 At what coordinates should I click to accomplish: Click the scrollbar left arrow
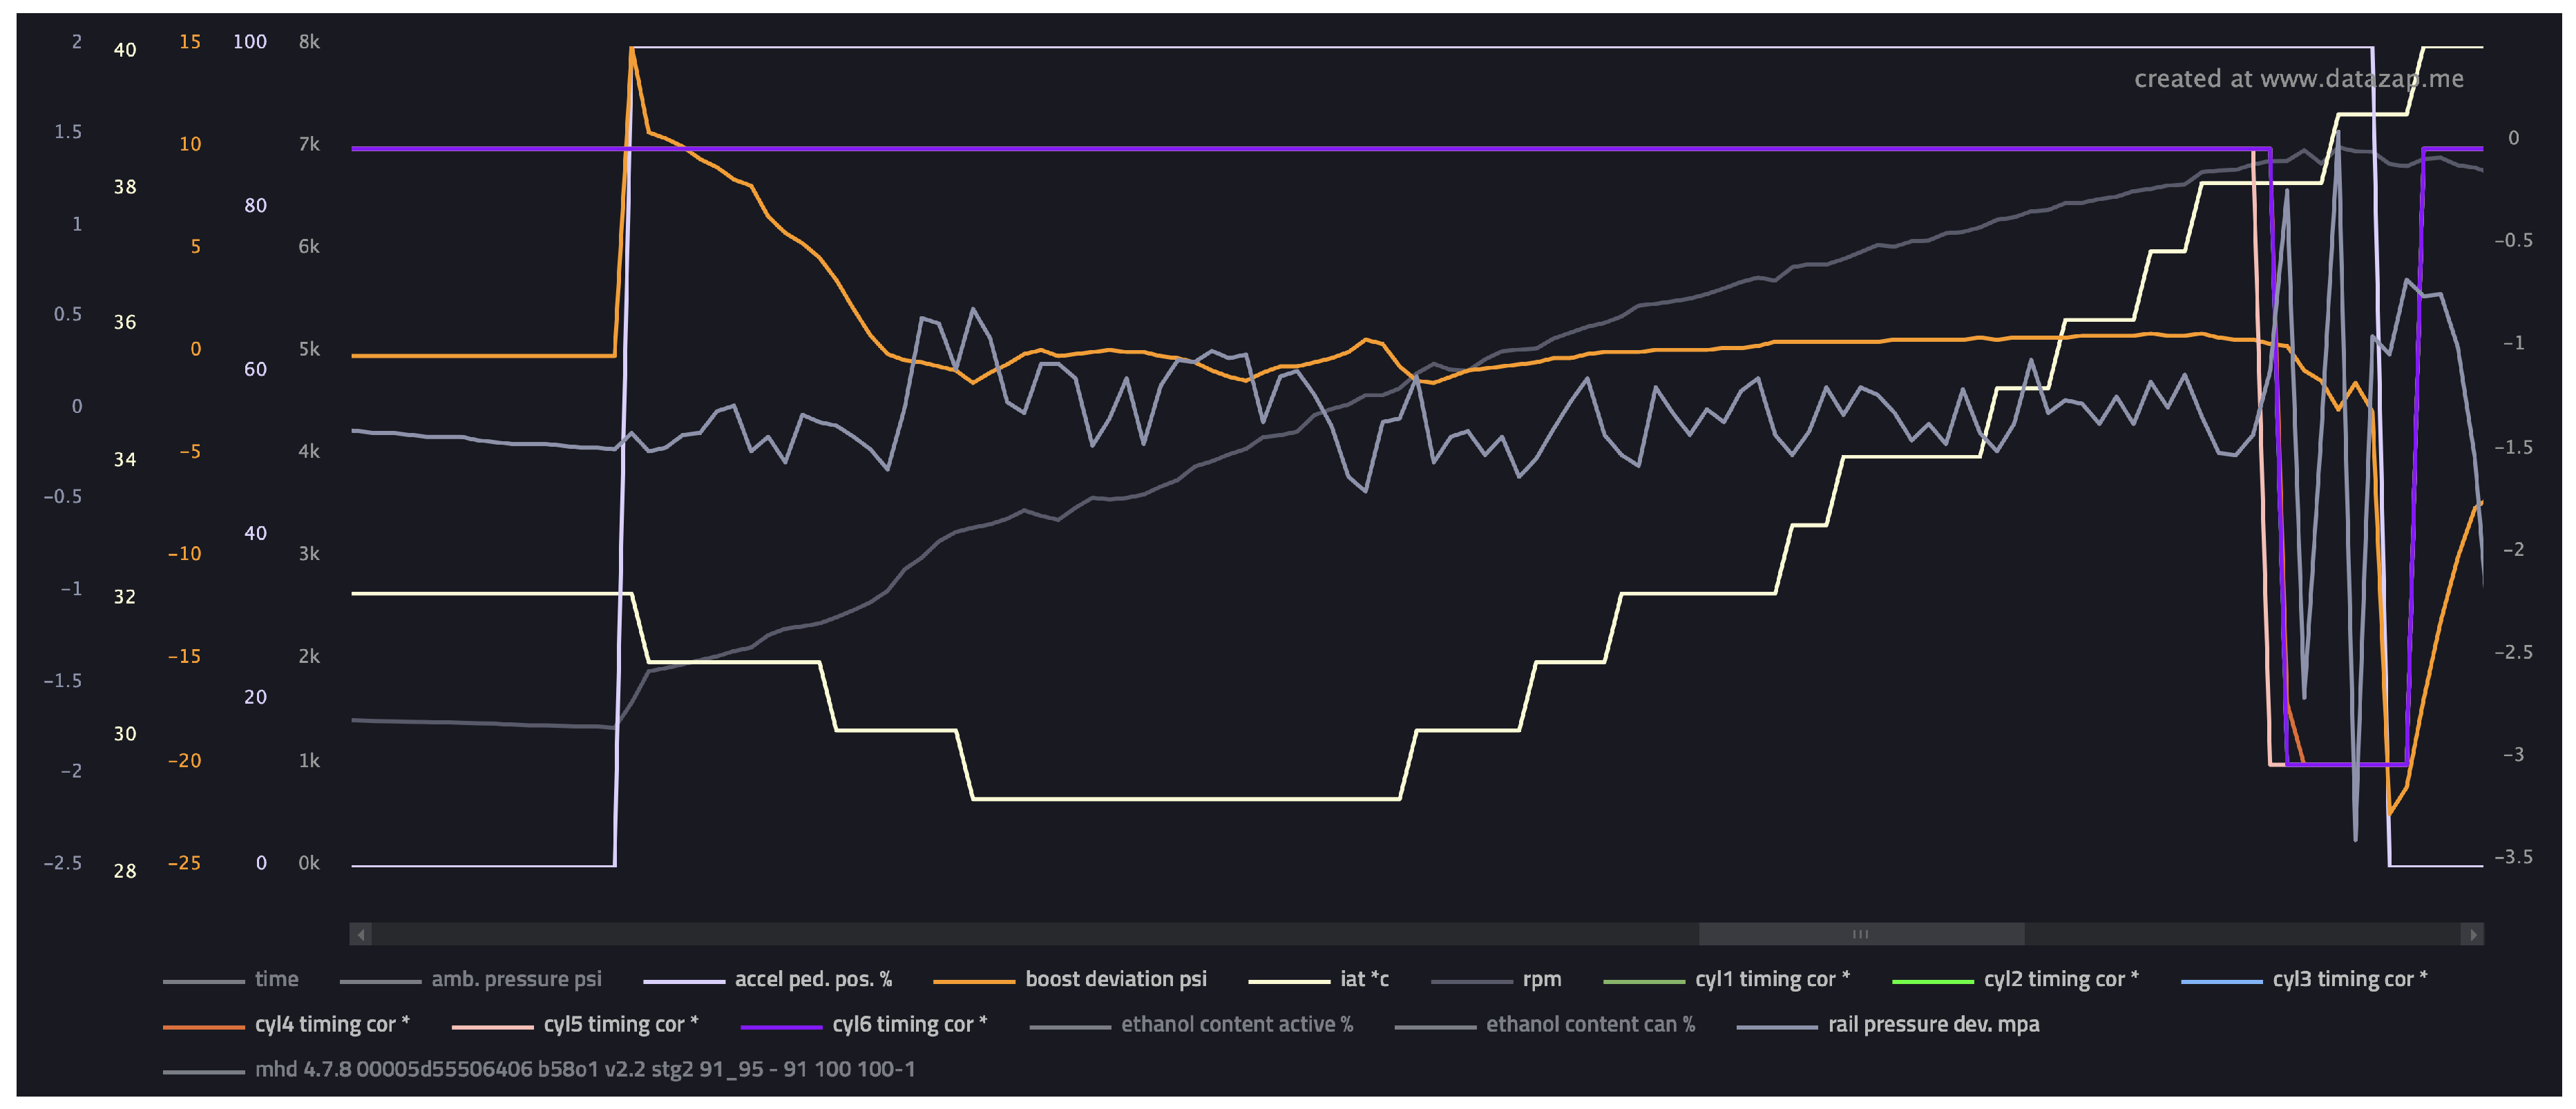pyautogui.click(x=362, y=934)
